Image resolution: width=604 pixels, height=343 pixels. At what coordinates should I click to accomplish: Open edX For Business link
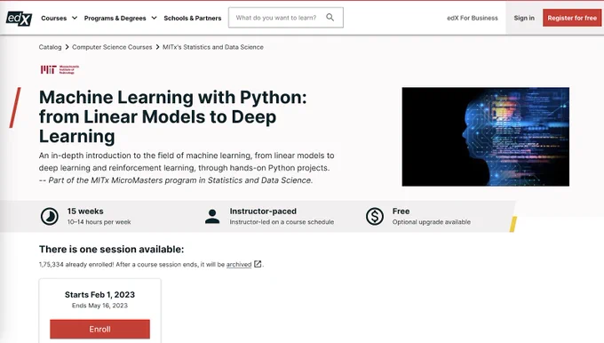click(x=473, y=18)
